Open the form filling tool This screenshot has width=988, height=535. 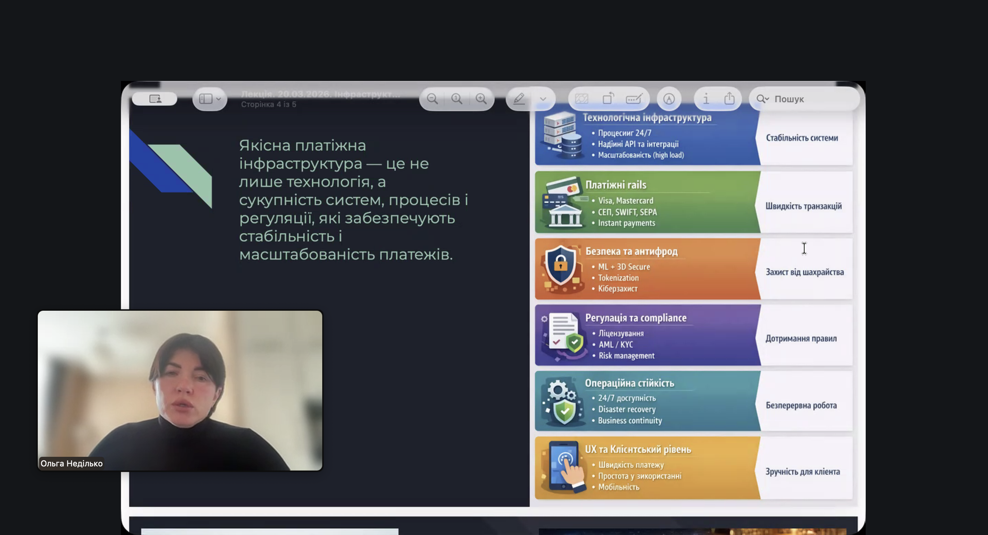tap(633, 99)
